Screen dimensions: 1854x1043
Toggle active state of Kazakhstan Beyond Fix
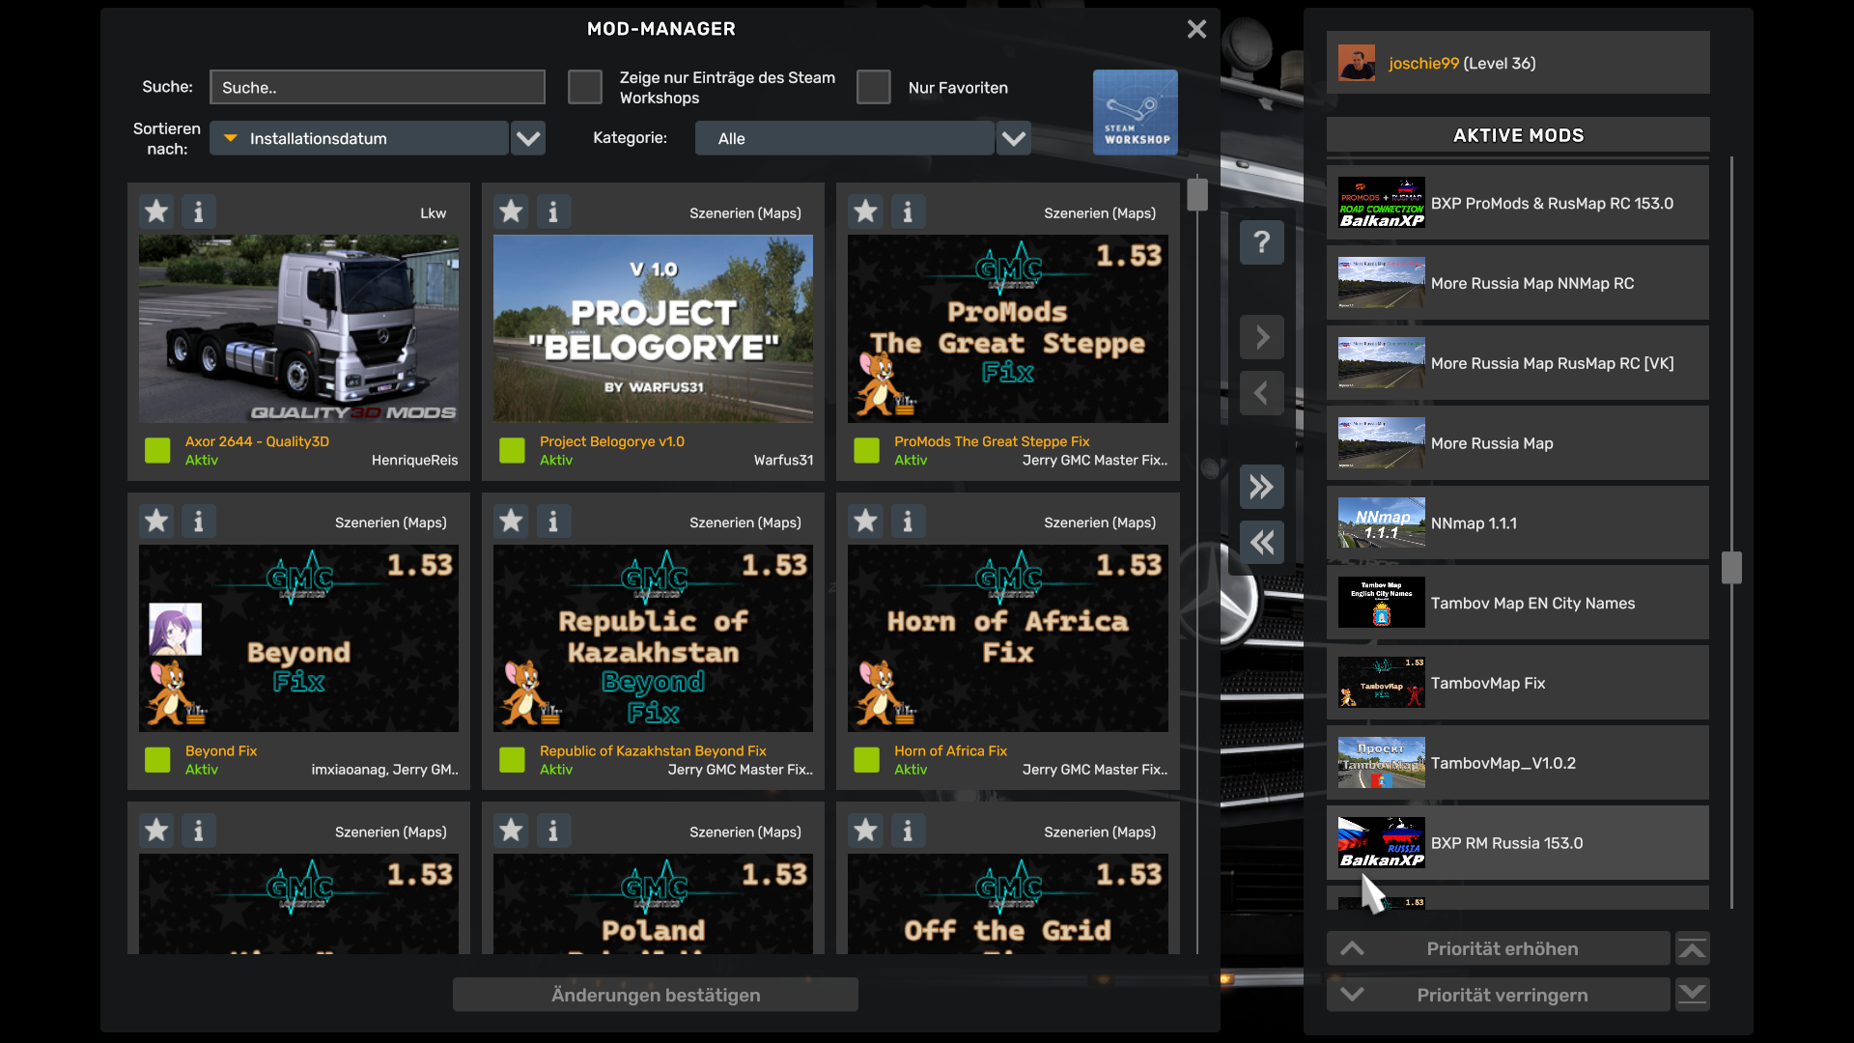point(512,760)
